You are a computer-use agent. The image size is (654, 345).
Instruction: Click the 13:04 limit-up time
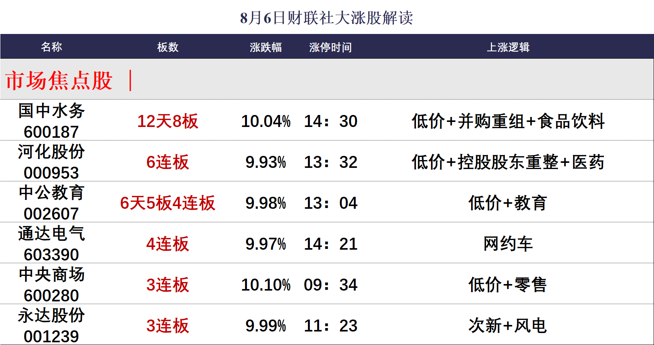pos(331,203)
